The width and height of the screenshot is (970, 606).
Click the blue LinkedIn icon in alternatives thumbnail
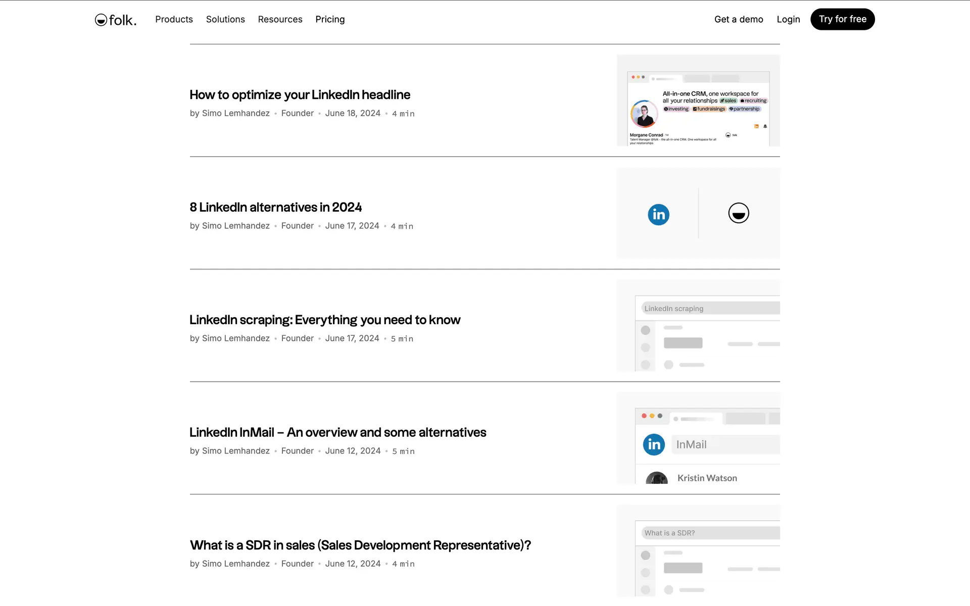point(658,215)
